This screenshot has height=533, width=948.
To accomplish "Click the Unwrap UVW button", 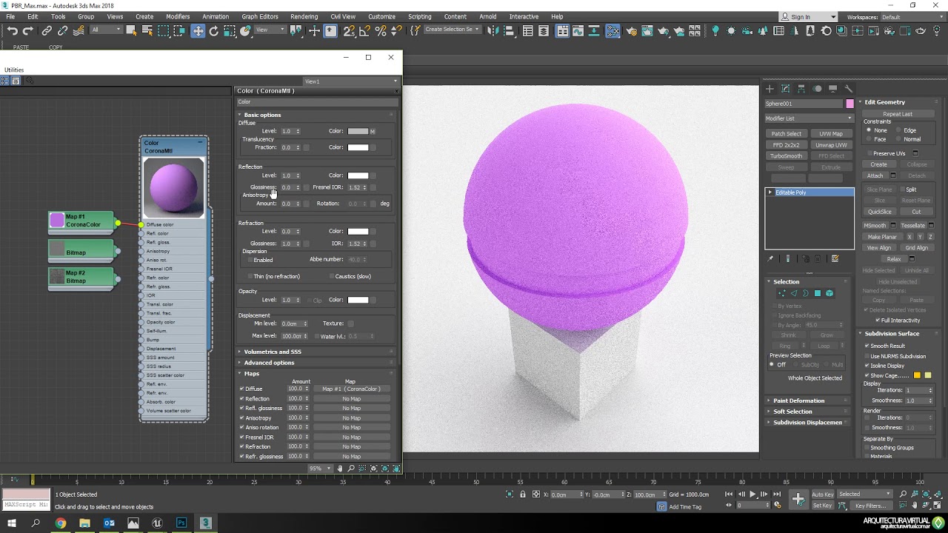I will 831,145.
